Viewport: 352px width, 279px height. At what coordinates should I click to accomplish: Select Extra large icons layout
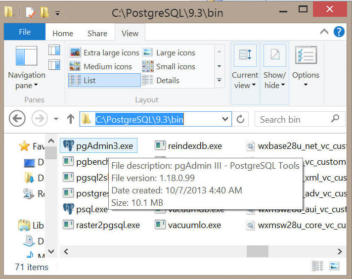[104, 52]
